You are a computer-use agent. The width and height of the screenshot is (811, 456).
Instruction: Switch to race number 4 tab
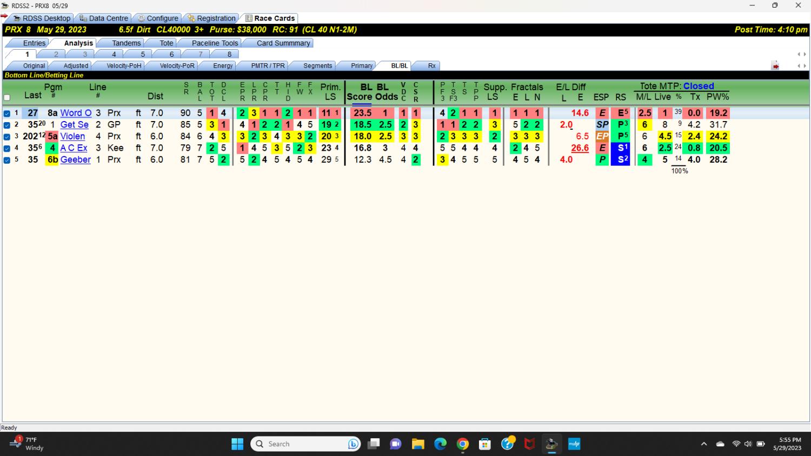pyautogui.click(x=114, y=55)
